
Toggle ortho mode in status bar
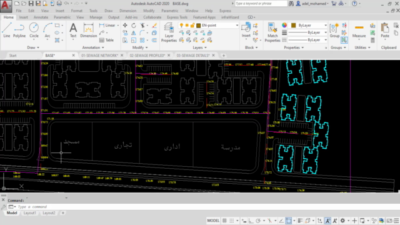251,221
